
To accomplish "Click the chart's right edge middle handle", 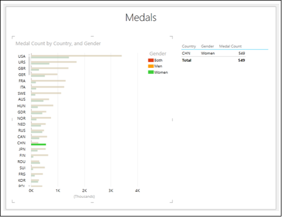I will click(172, 120).
